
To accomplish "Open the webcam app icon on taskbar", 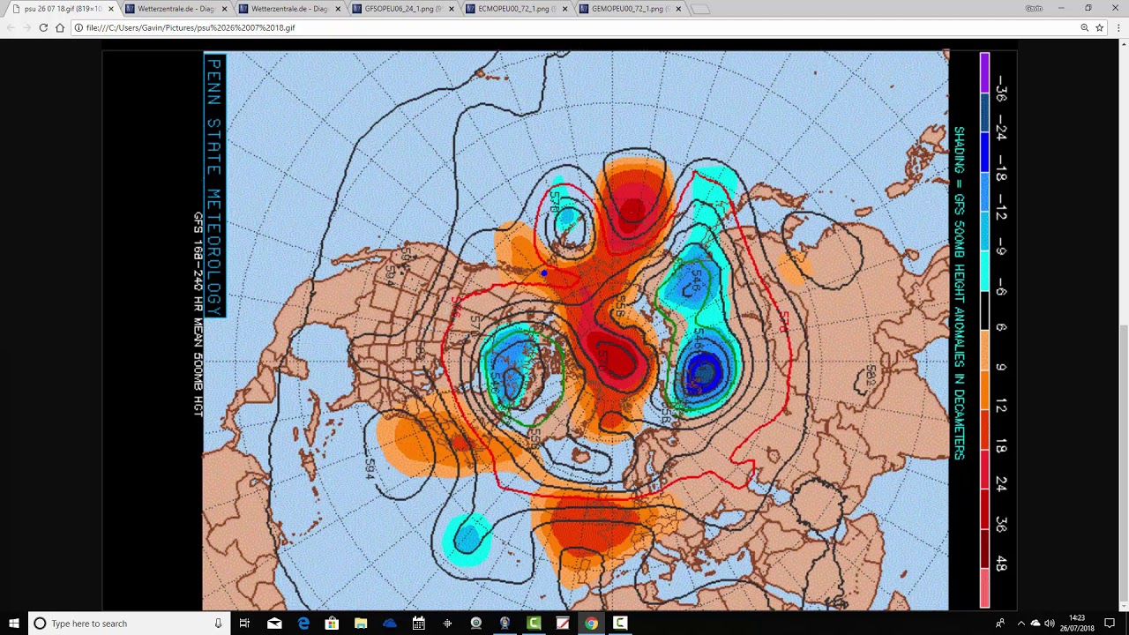I will (x=476, y=624).
